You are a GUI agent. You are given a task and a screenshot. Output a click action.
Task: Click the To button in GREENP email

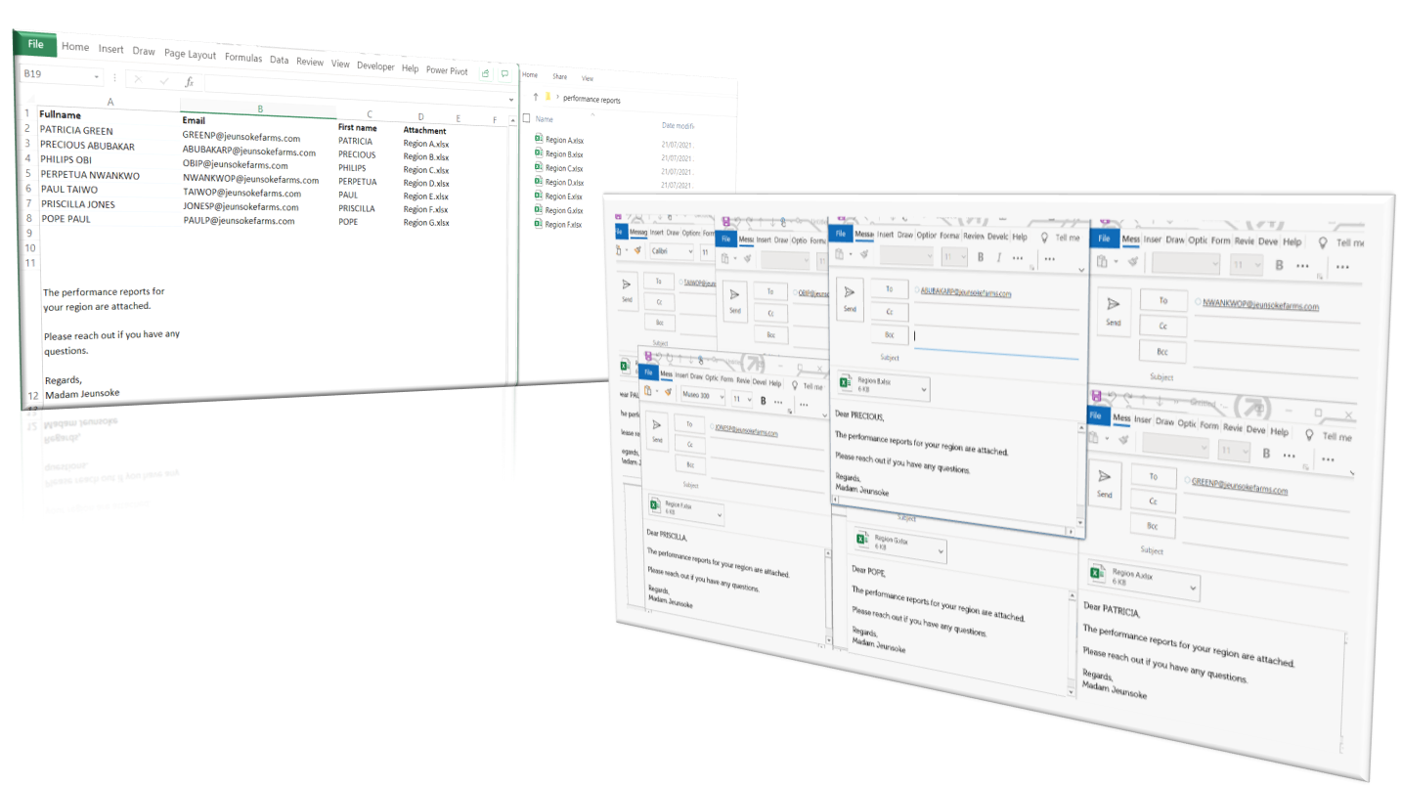coord(1154,476)
